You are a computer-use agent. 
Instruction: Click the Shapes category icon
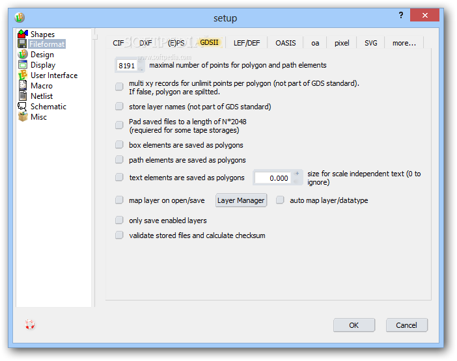pos(22,34)
